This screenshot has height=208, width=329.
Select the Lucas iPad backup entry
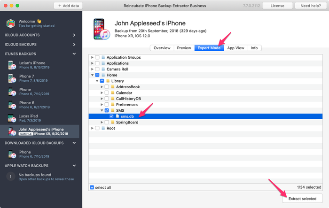[39, 118]
